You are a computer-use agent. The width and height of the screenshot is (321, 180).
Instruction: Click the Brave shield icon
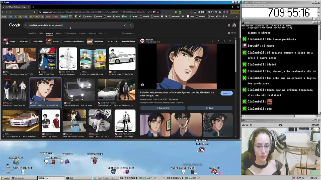point(154,12)
